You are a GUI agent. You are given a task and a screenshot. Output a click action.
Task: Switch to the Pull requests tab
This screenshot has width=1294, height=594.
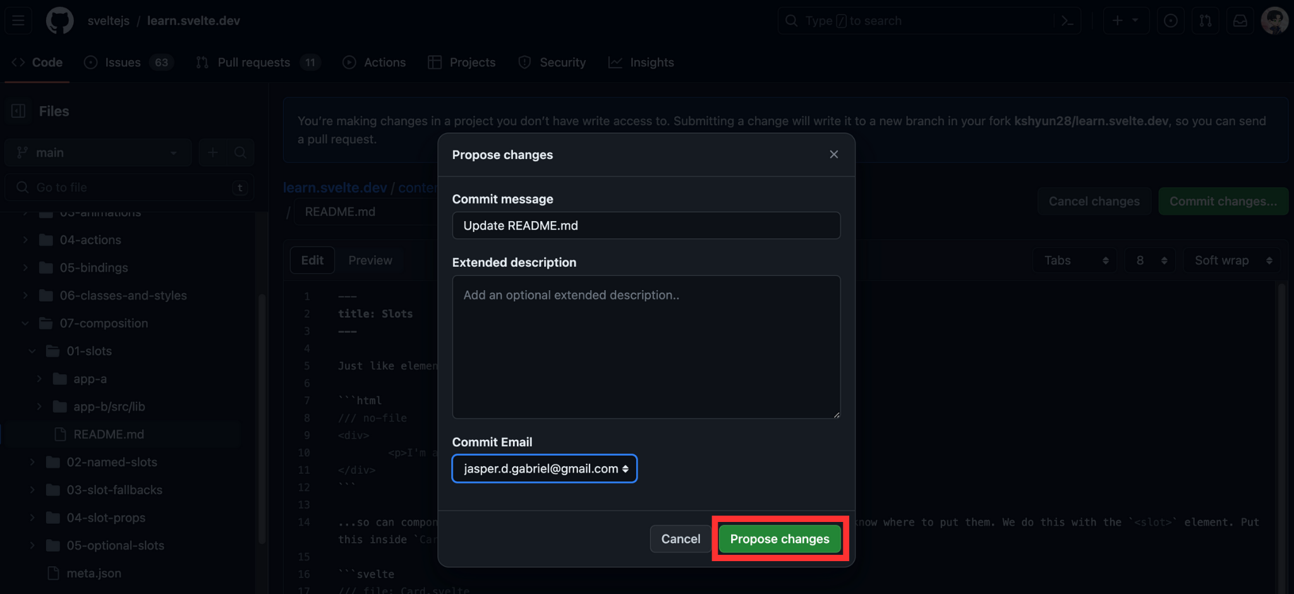[x=255, y=62]
